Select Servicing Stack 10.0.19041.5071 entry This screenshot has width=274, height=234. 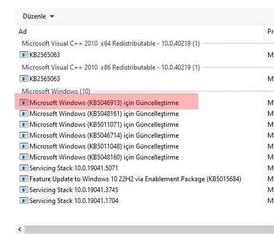tap(74, 168)
